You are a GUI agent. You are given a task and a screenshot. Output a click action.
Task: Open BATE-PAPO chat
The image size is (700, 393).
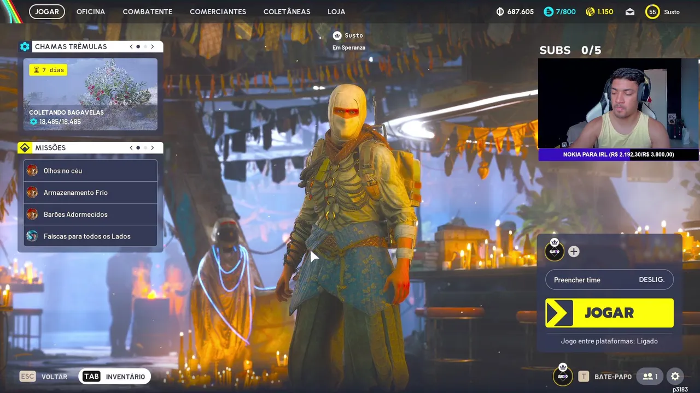[605, 377]
